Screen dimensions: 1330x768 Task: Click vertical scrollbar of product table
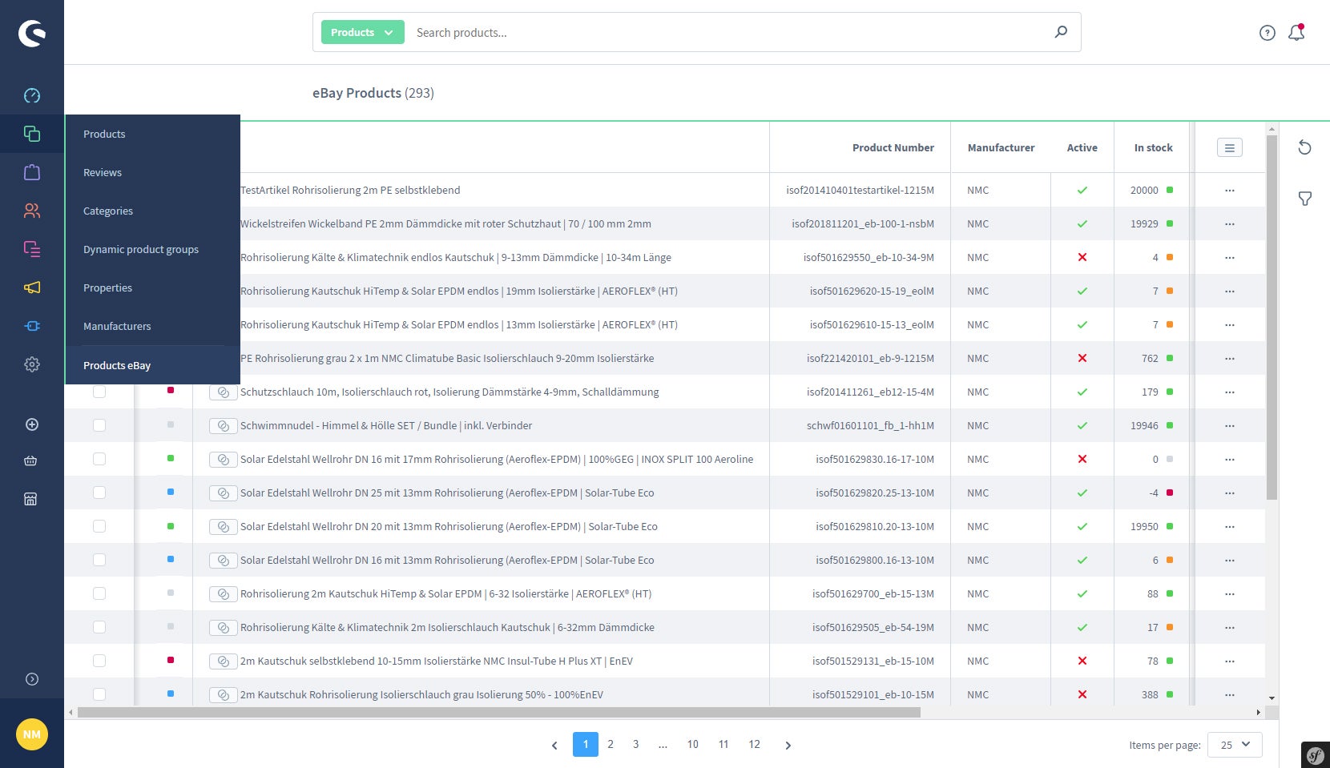[x=1272, y=317]
